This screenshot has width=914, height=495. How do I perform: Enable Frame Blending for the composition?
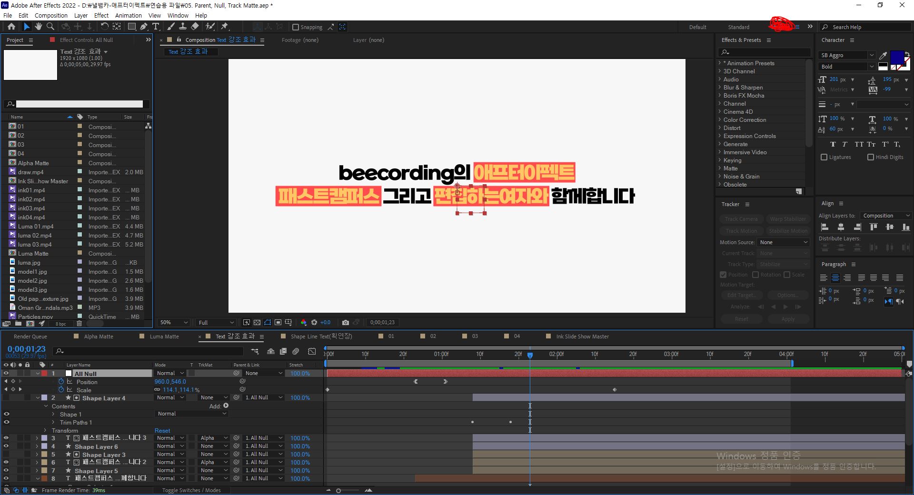coord(283,351)
